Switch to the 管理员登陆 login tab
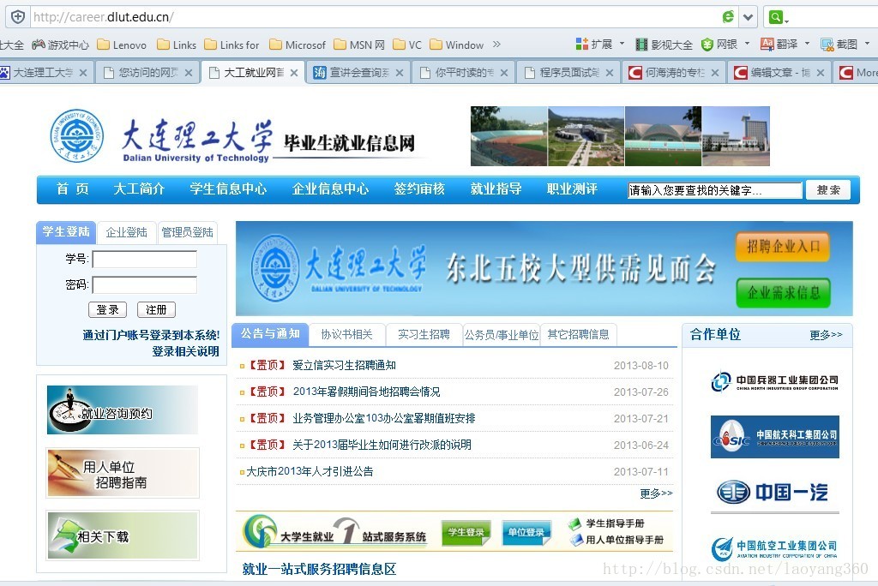Viewport: 878px width, 586px height. tap(187, 232)
